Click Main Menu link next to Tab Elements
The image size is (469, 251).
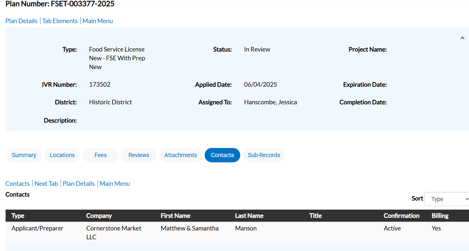tap(98, 21)
